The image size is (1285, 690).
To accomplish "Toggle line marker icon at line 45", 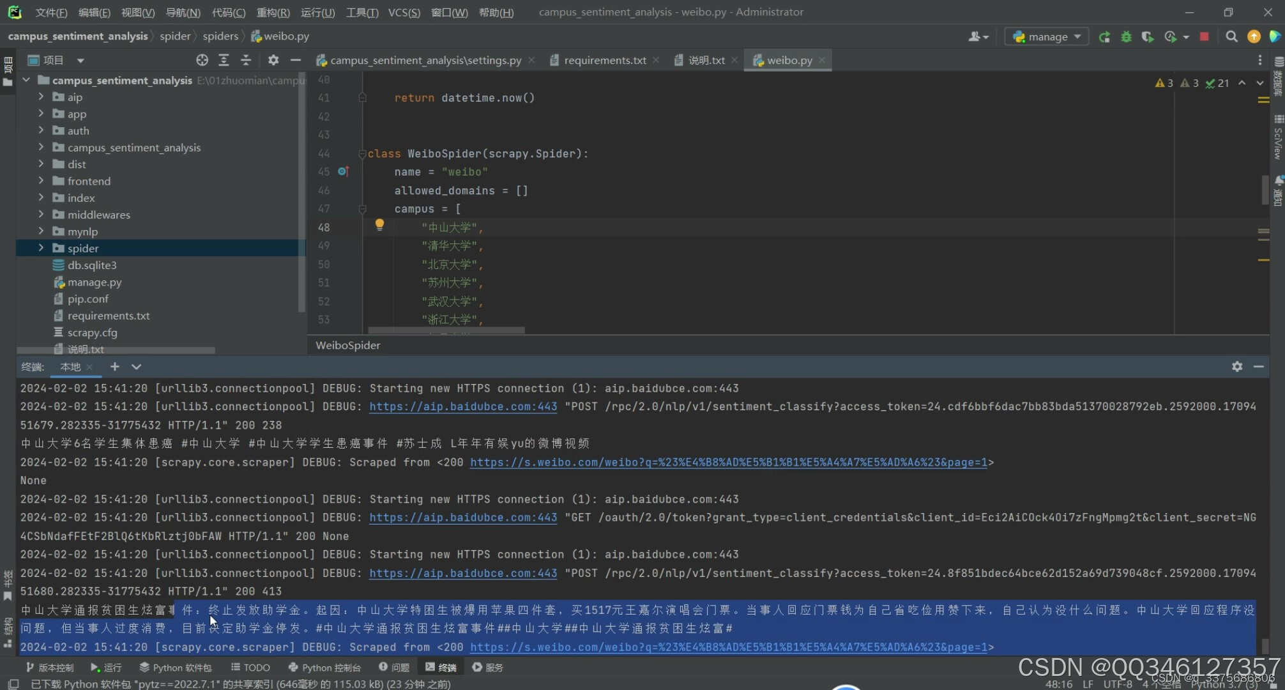I will coord(343,171).
